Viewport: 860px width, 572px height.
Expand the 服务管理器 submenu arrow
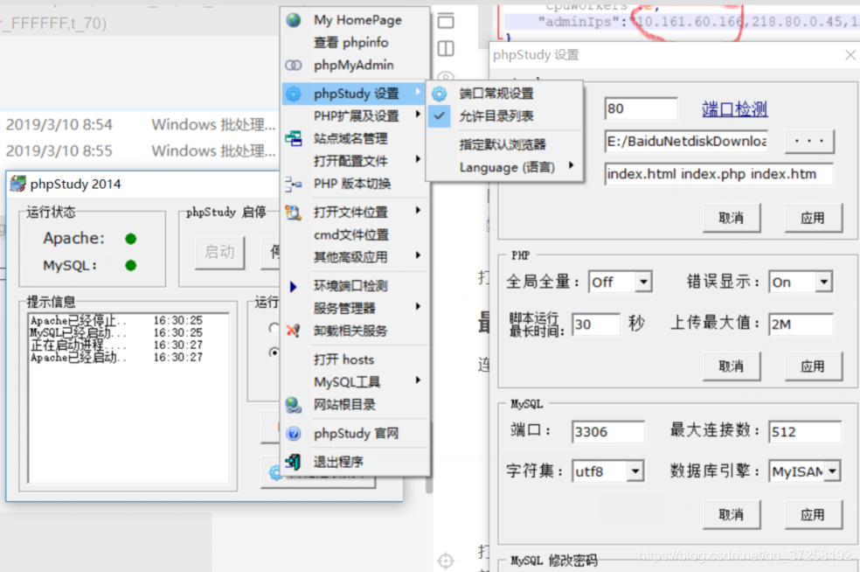tap(418, 306)
